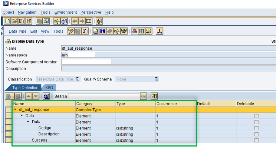The image size is (276, 148).
Task: Click the Description field
Action: click(x=169, y=69)
